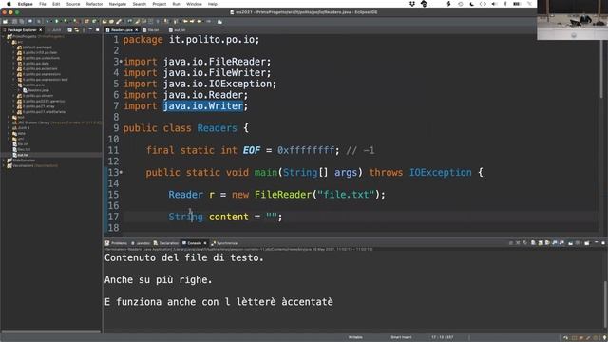The width and height of the screenshot is (608, 342).
Task: Click highlighted java.io.Writer import text
Action: point(202,105)
